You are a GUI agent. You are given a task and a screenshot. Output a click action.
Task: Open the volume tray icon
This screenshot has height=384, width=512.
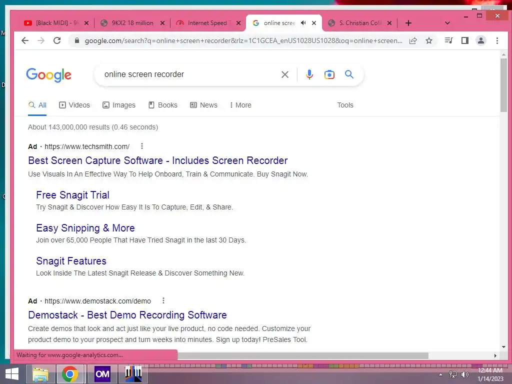(x=464, y=374)
